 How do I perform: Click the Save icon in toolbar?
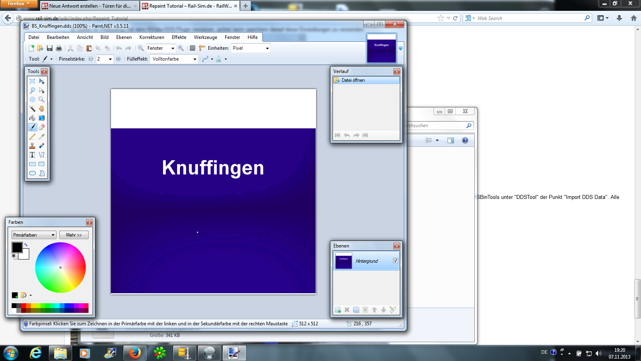pyautogui.click(x=50, y=48)
